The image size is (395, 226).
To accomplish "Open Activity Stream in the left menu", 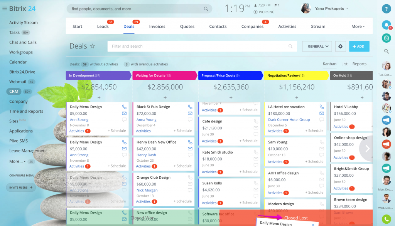I will pyautogui.click(x=24, y=23).
